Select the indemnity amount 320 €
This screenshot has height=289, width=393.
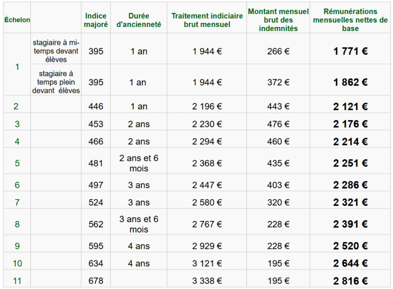278,203
